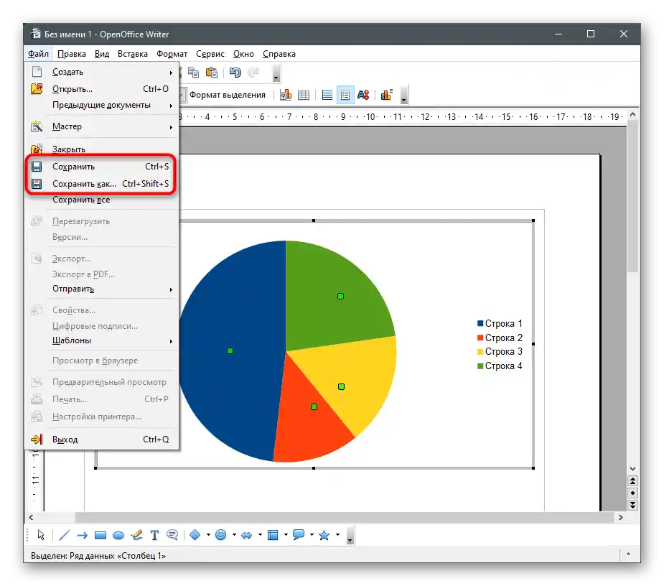Image resolution: width=664 pixels, height=586 pixels.
Task: Choose Открыть... menu entry
Action: coord(102,89)
